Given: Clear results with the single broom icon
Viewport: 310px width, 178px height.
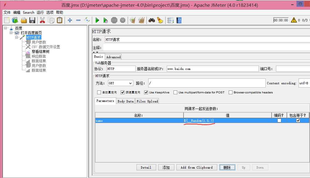Looking at the screenshot, I should [x=132, y=20].
